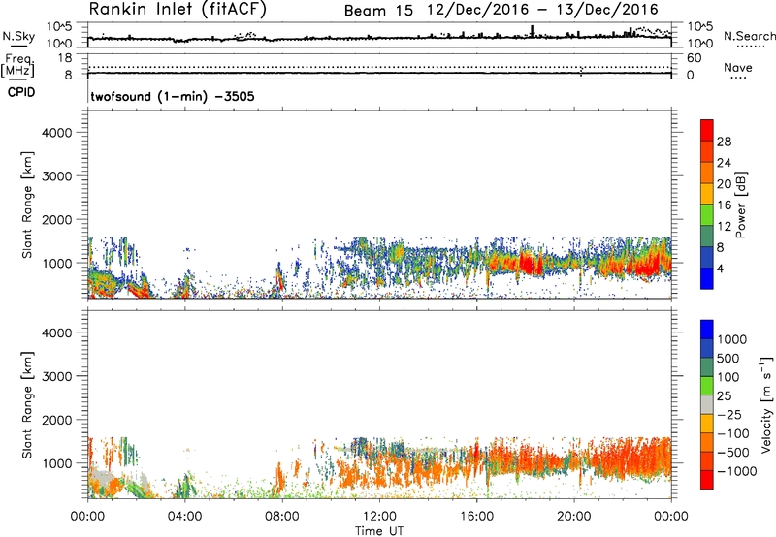Viewport: 776px width, 537px height.
Task: Click the '16' tick on the power colorbar
Action: point(724,205)
